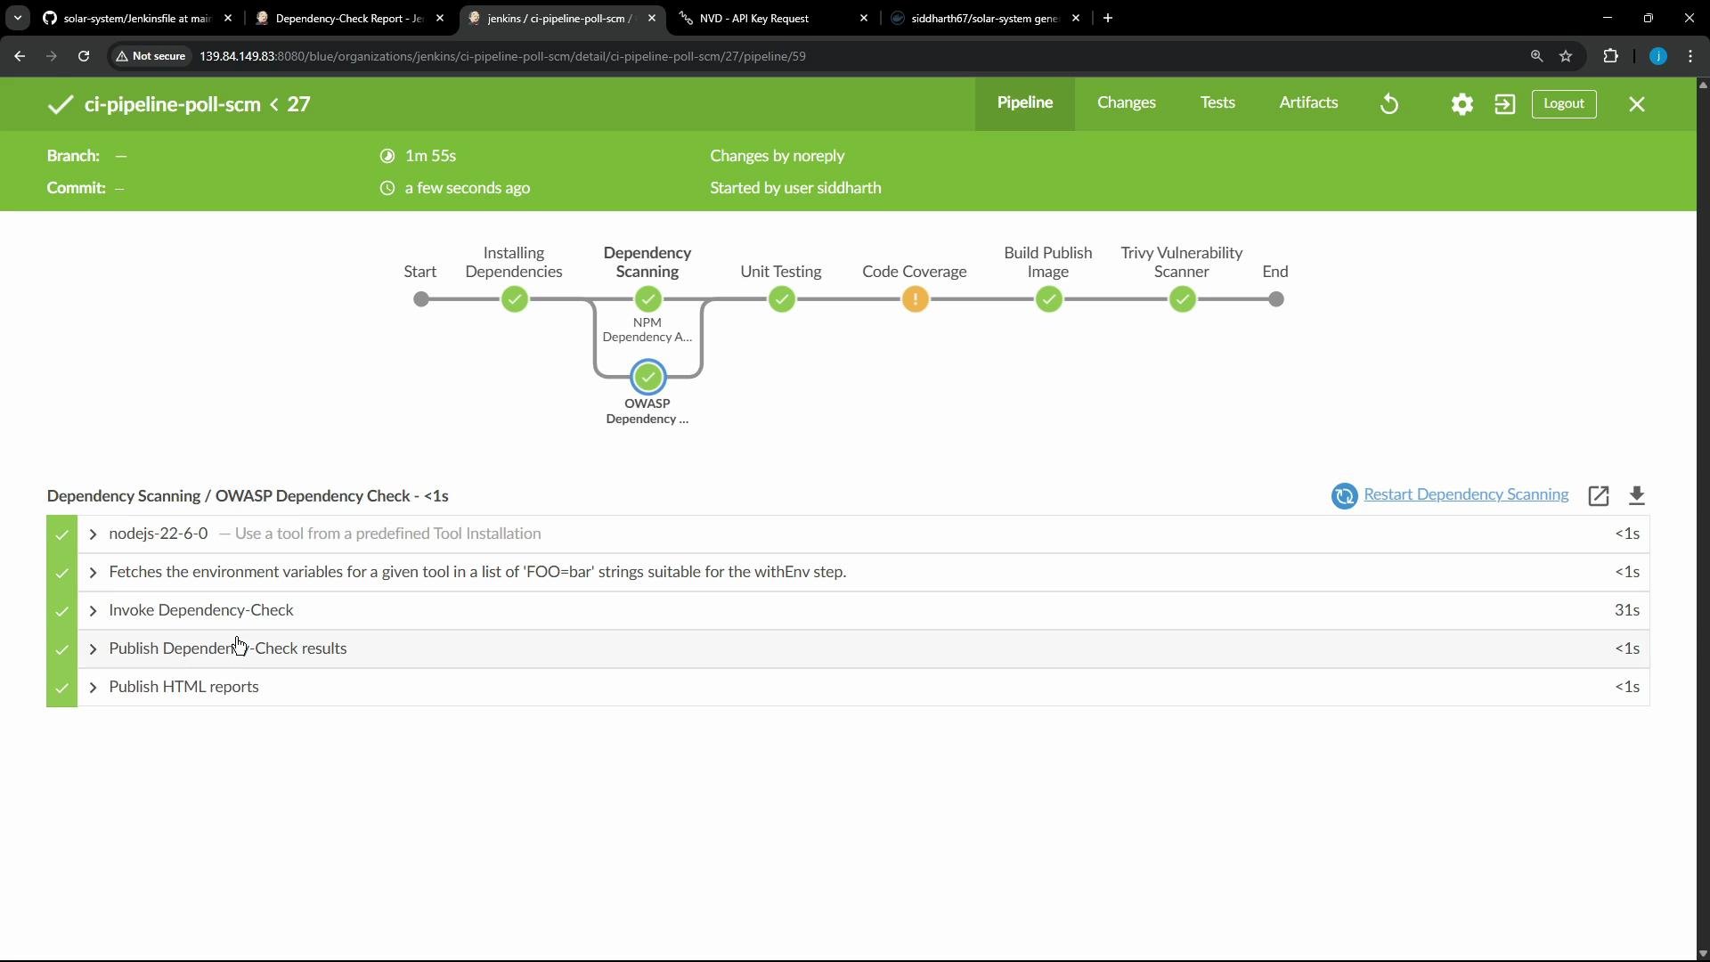Screen dimensions: 1710x962
Task: Click the circular restart icon beside Restart link
Action: (x=1344, y=496)
